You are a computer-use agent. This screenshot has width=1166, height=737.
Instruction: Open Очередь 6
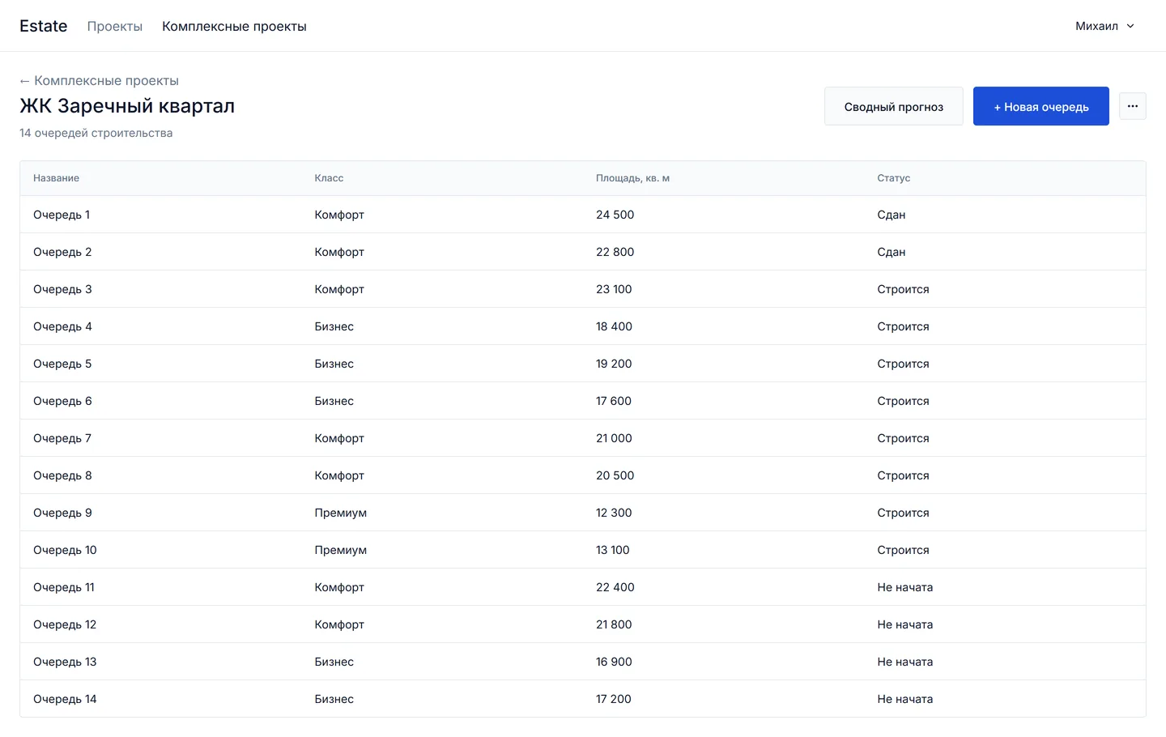(x=583, y=401)
